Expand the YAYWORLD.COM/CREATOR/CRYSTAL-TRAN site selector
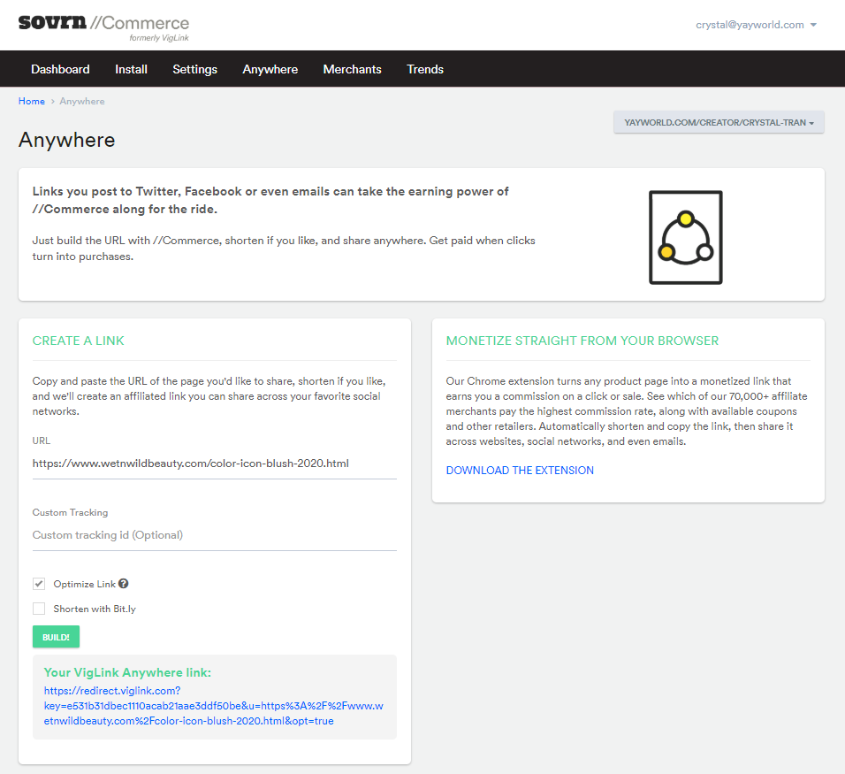Screen dimensions: 845x774 click(x=719, y=122)
